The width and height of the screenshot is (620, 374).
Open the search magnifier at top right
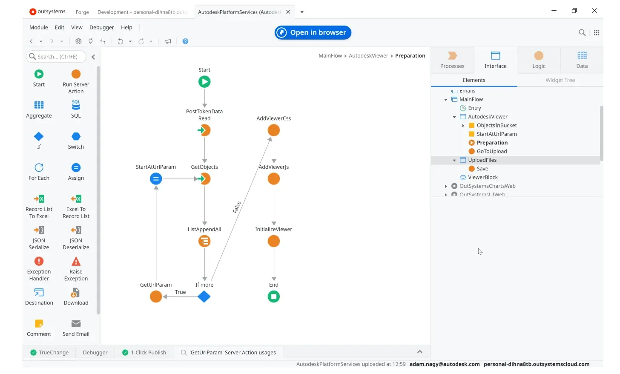(582, 32)
